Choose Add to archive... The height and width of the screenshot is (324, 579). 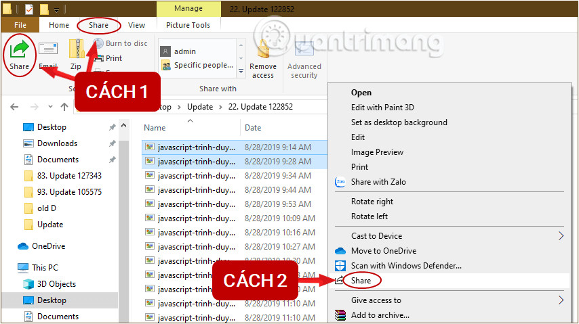point(380,315)
